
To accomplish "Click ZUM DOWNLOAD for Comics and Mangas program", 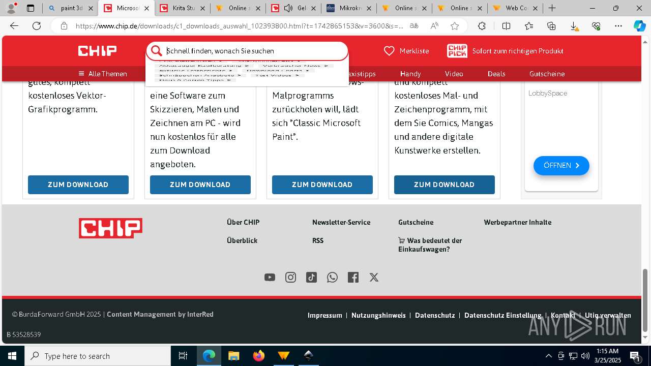I will (x=445, y=185).
